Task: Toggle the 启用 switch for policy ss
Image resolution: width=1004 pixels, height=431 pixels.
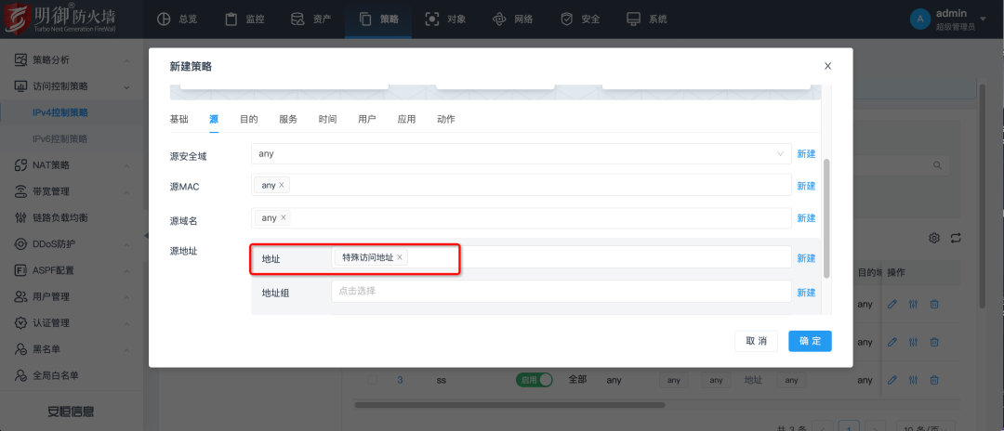Action: click(x=535, y=380)
